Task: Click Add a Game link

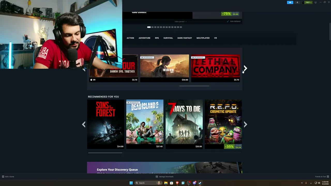Action: pos(10,177)
